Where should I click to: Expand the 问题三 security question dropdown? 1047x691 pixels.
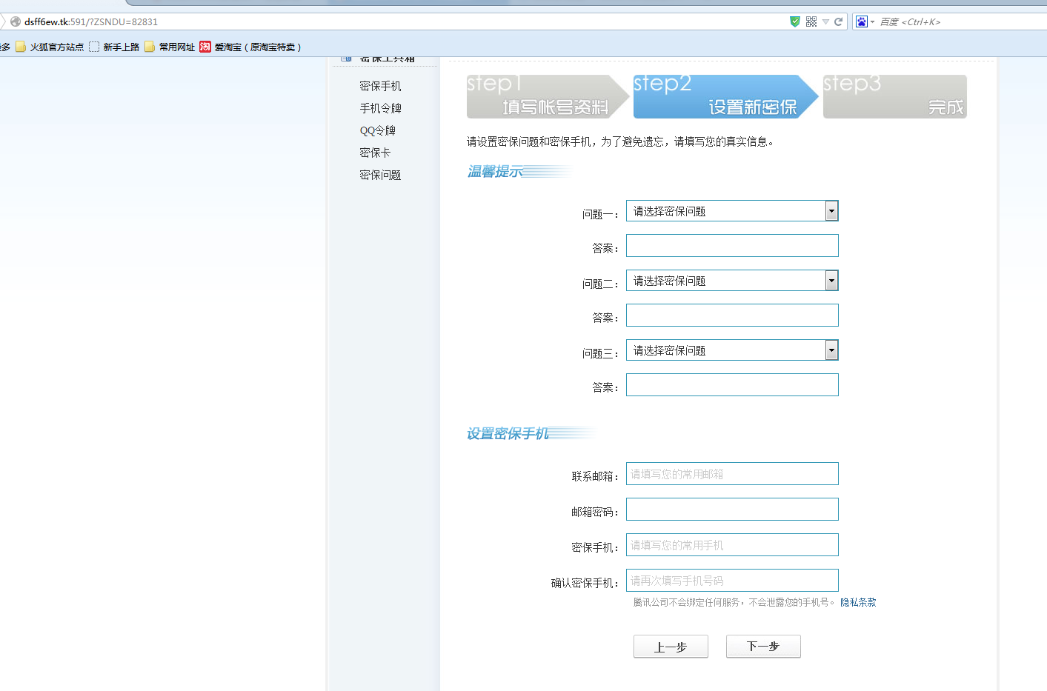pyautogui.click(x=831, y=350)
